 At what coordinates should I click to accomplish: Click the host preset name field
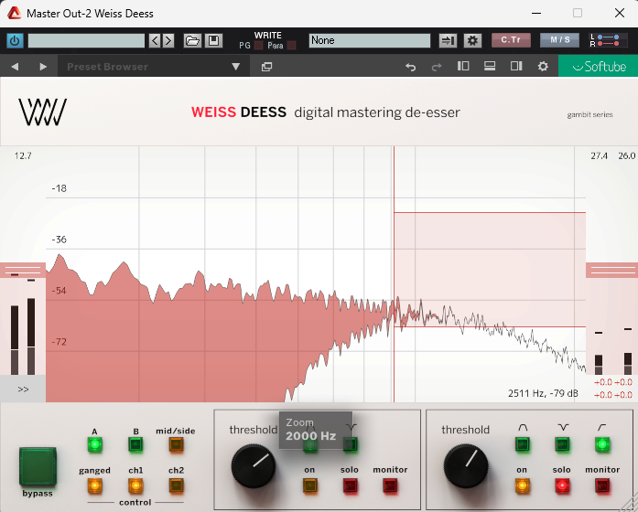tap(86, 40)
